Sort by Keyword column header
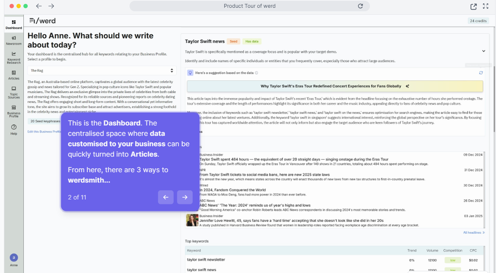Viewport: 496px width, 273px height. [x=194, y=250]
